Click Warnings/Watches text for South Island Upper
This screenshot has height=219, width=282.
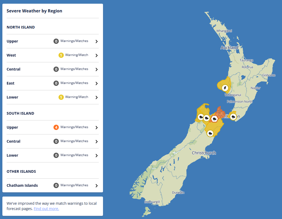74,127
